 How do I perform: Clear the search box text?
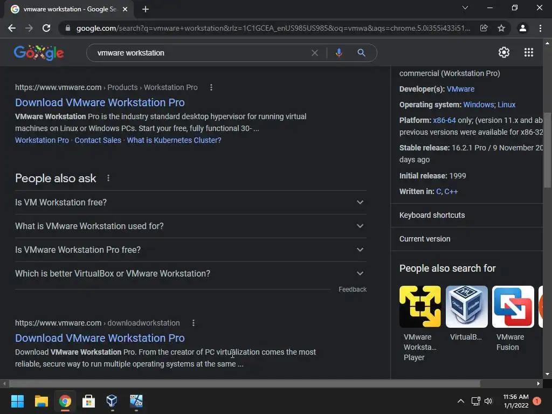click(x=315, y=53)
